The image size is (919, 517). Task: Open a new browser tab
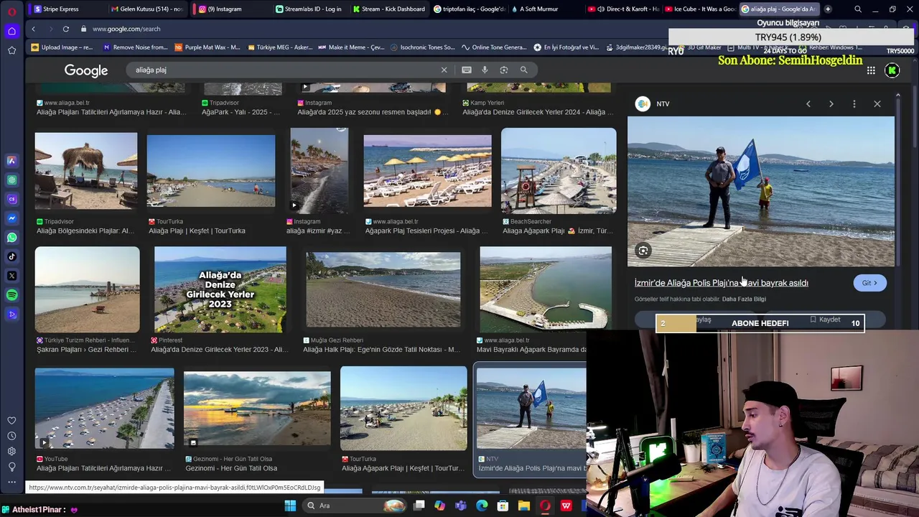click(828, 9)
